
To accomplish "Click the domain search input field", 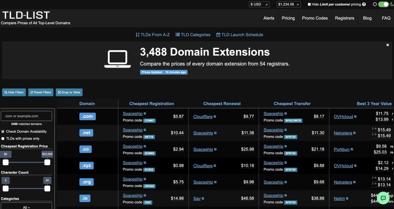I will pos(26,116).
